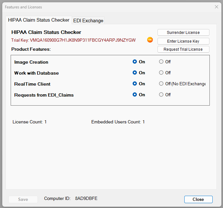
Task: Click the orange Trial badge icon
Action: point(150,40)
